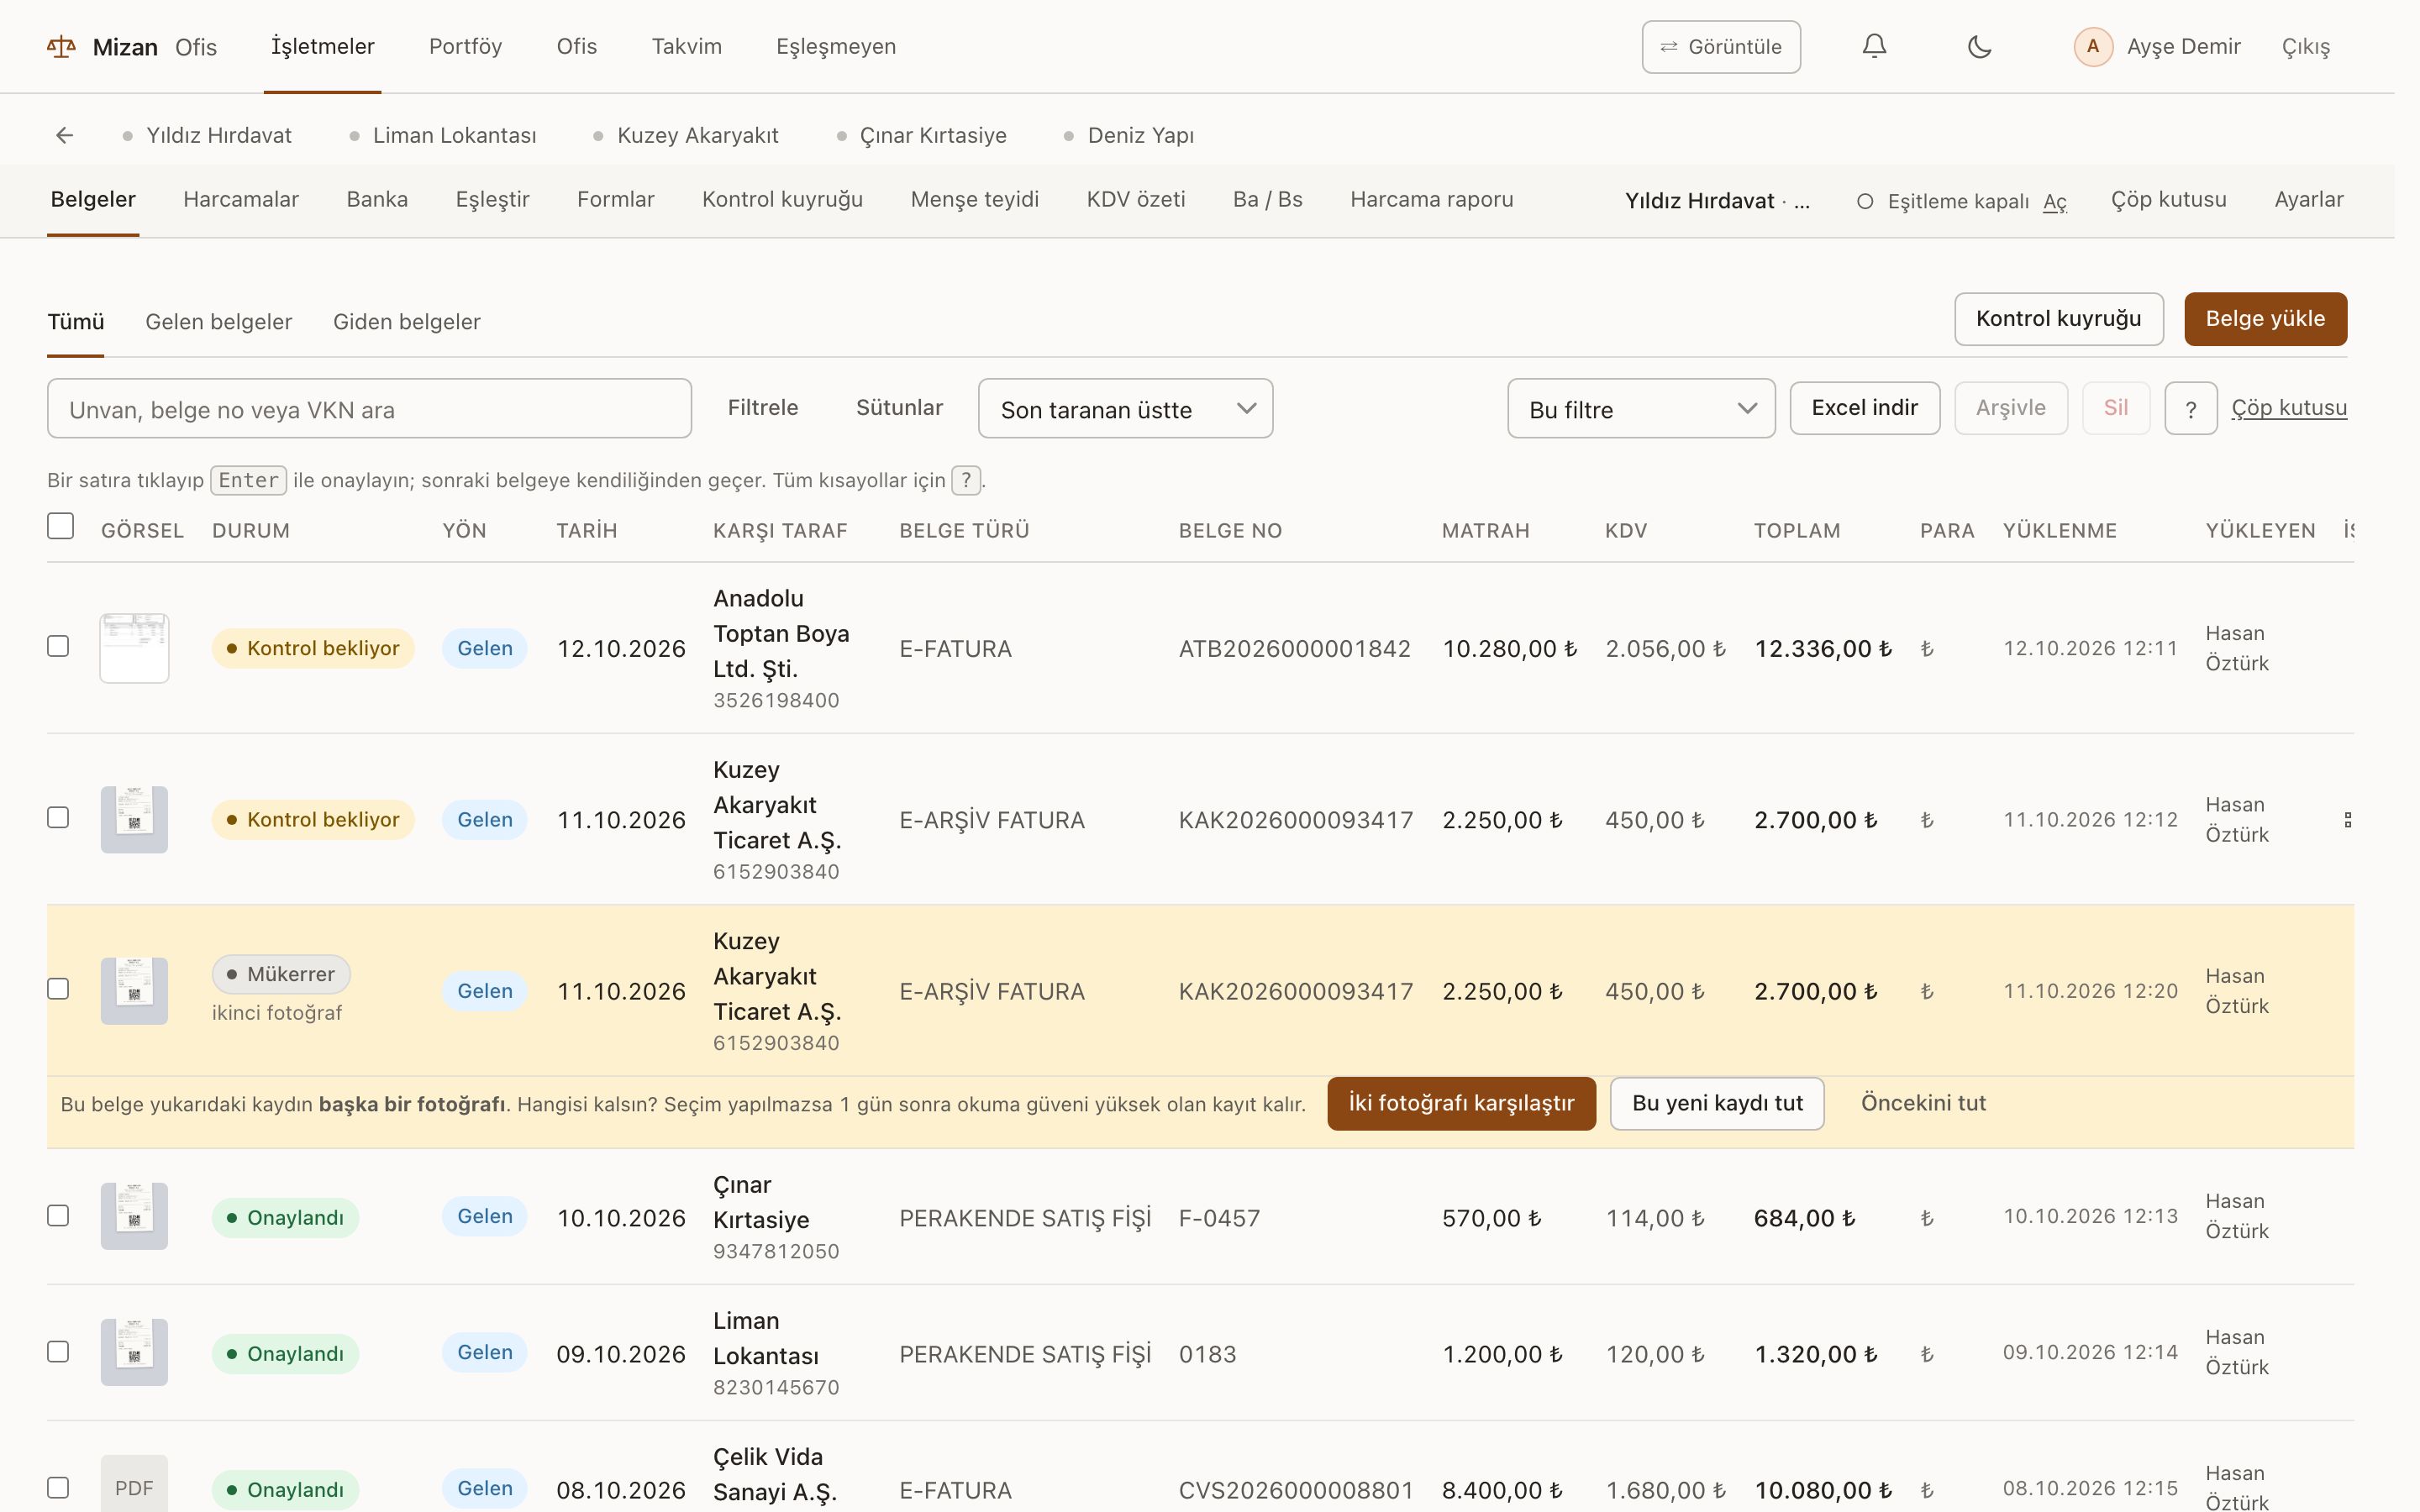Show the Giden belgeler tab

point(406,322)
